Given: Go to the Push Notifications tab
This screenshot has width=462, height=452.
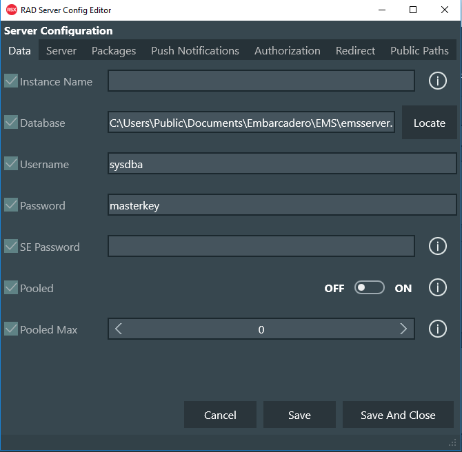Looking at the screenshot, I should click(x=195, y=51).
